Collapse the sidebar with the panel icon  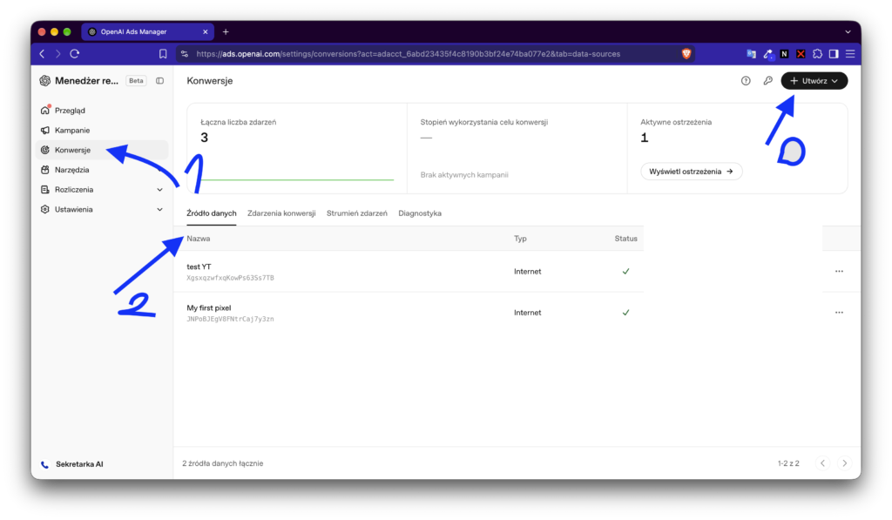(x=160, y=81)
